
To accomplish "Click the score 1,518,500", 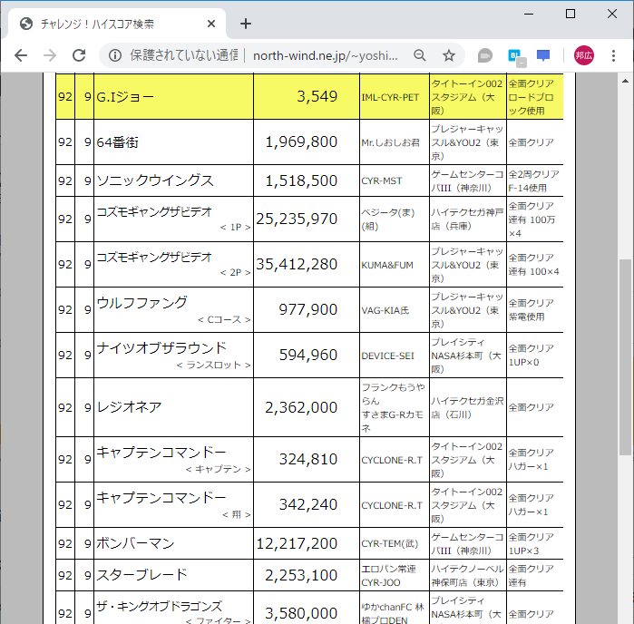I will coord(301,180).
